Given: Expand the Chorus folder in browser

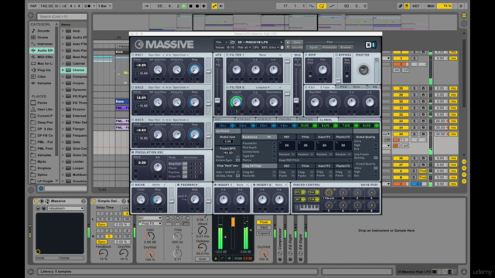Looking at the screenshot, I should [x=63, y=70].
